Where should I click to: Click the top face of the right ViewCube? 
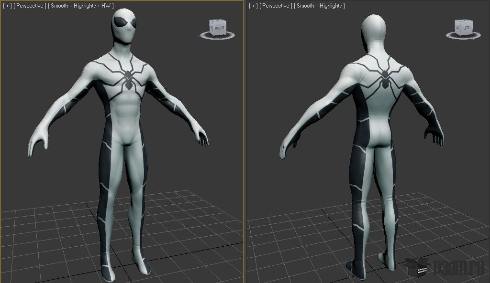[463, 22]
